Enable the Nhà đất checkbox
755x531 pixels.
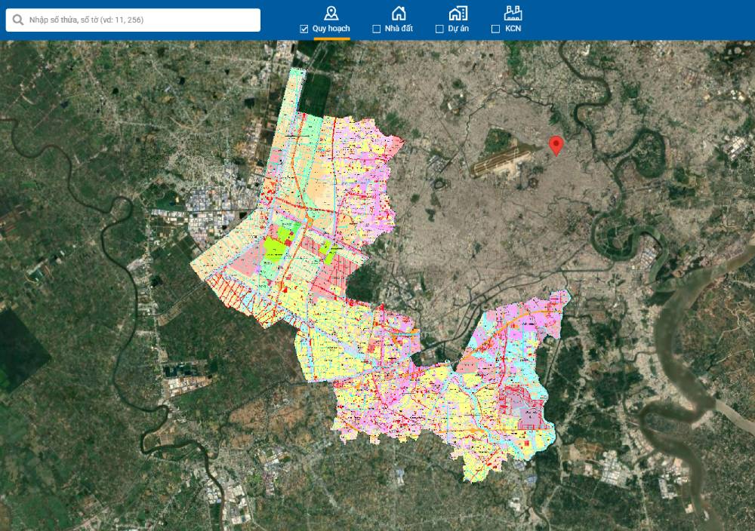tap(377, 29)
